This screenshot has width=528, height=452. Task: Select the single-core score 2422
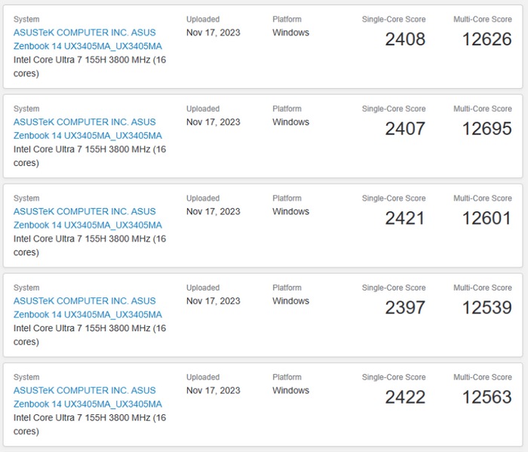coord(405,397)
